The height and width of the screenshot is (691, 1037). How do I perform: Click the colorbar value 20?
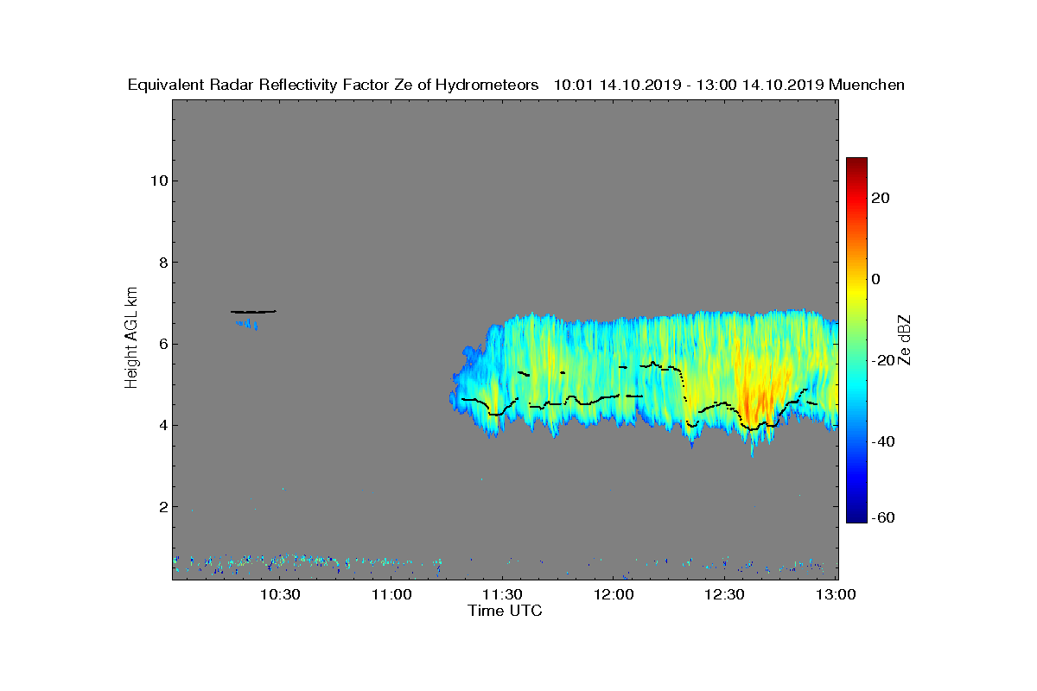tap(881, 198)
